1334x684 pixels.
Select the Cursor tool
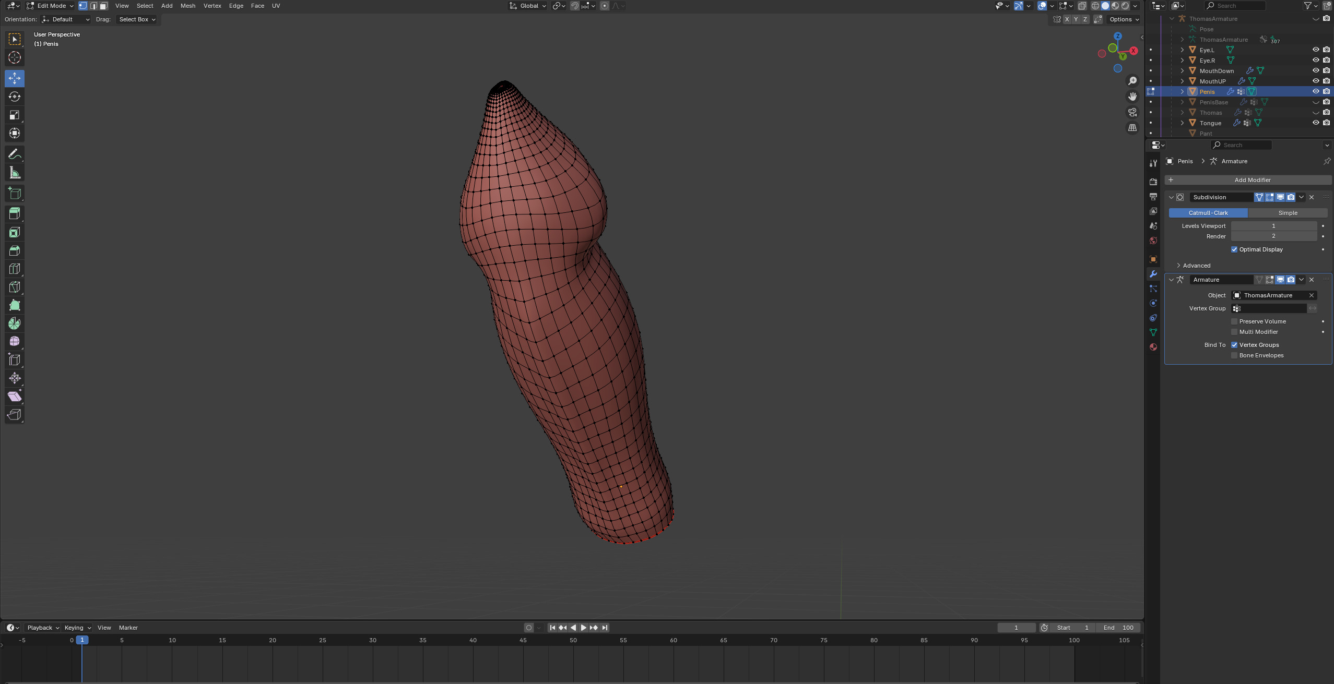click(x=15, y=58)
